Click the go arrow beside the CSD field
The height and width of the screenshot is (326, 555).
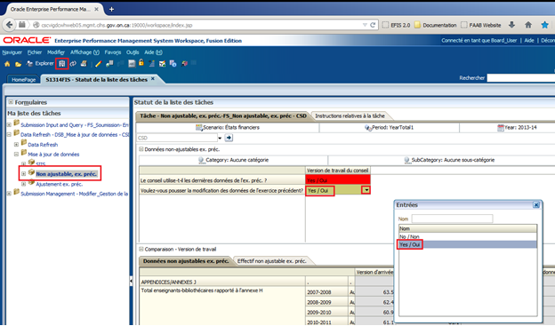tap(229, 138)
